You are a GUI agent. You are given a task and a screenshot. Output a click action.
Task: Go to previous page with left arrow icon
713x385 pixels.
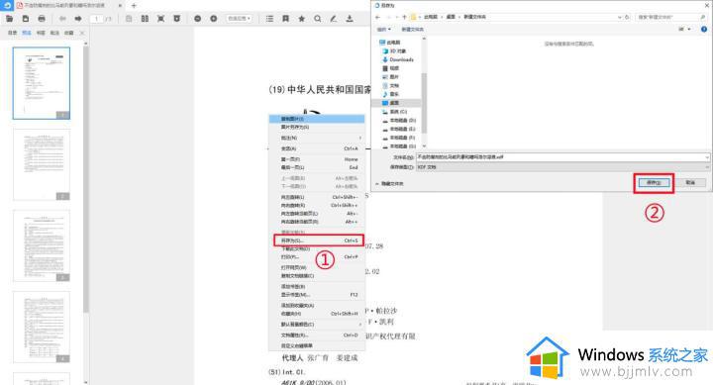[62, 19]
